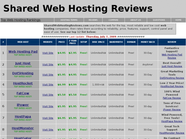This screenshot has width=186, height=139.
Task: Visit Site for HostRocket row
Action: point(48,85)
